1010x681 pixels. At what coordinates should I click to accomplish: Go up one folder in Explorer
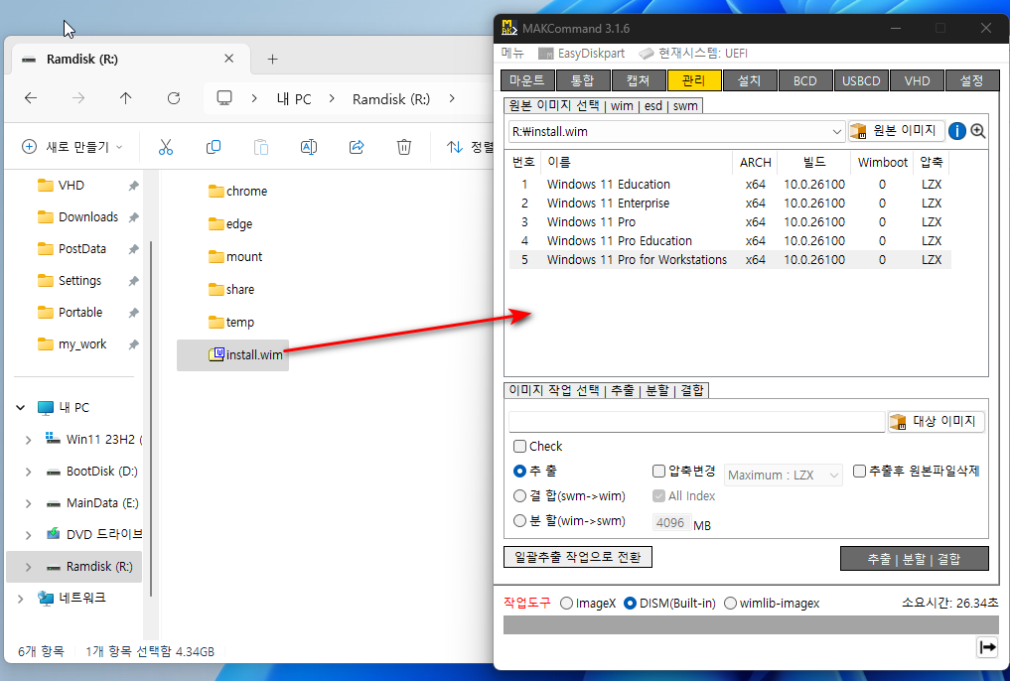[125, 98]
